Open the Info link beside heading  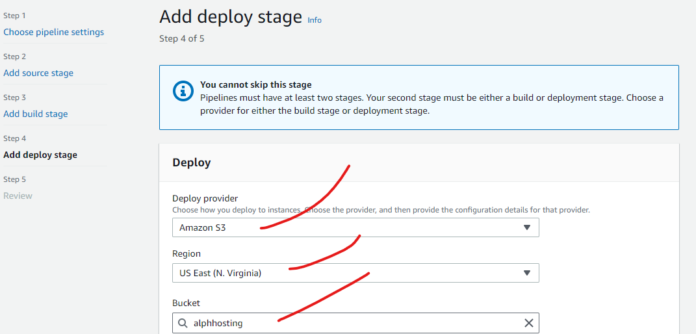[315, 20]
